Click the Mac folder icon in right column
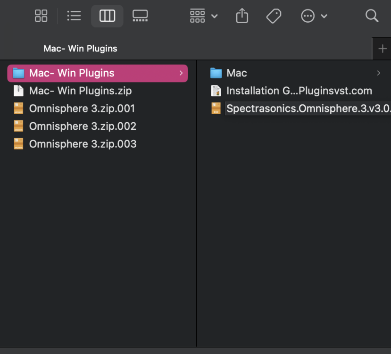Image resolution: width=391 pixels, height=354 pixels. [x=216, y=73]
